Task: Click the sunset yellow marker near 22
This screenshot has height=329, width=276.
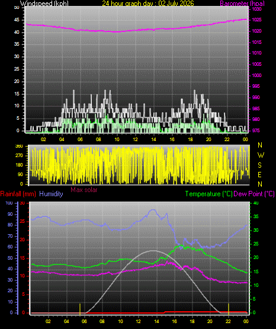Action: click(229, 309)
